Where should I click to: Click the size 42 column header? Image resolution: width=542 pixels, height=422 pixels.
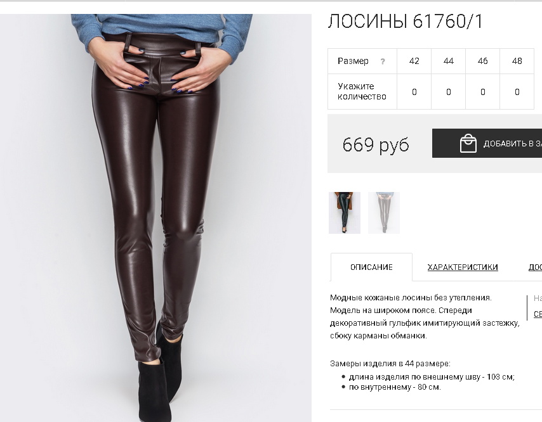[x=414, y=61]
